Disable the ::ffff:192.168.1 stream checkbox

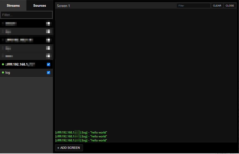(48, 64)
